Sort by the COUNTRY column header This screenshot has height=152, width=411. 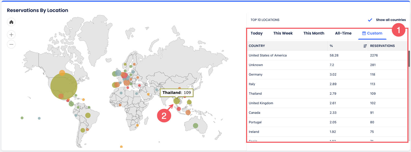(257, 46)
